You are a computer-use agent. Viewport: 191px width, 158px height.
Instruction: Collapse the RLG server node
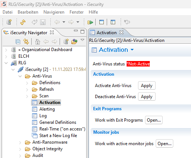click(6, 63)
